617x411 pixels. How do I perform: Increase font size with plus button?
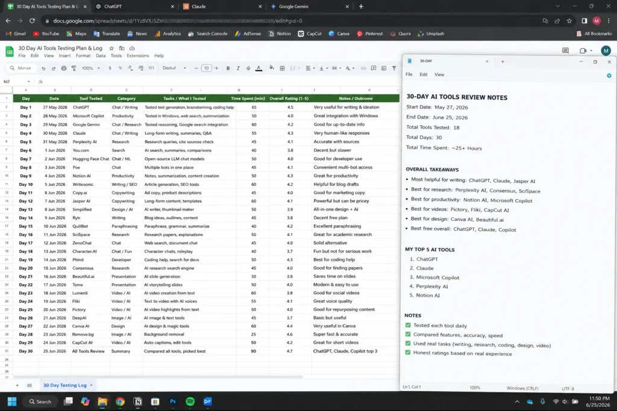click(216, 69)
